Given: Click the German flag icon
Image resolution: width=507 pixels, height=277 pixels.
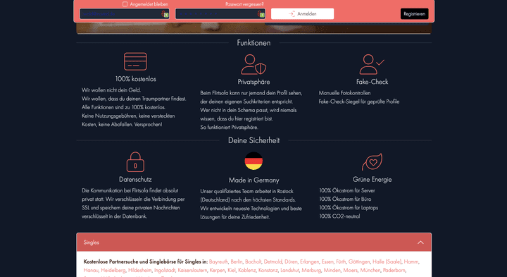Looking at the screenshot, I should tap(254, 161).
